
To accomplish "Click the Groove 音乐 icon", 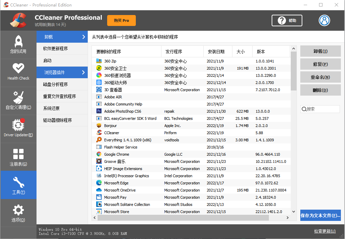I will click(x=99, y=161).
